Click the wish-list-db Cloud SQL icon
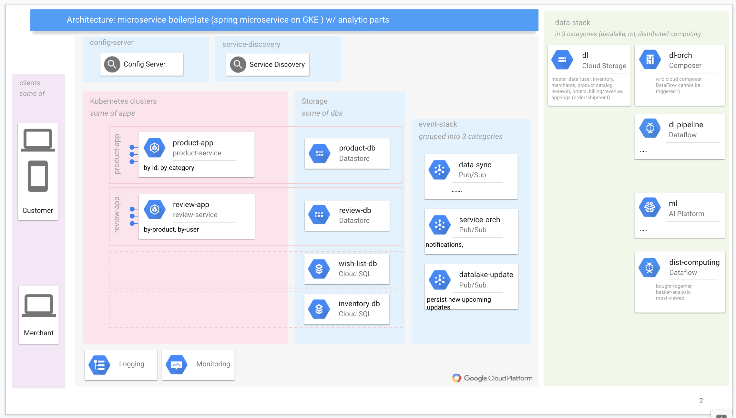Image resolution: width=736 pixels, height=418 pixels. (x=319, y=269)
